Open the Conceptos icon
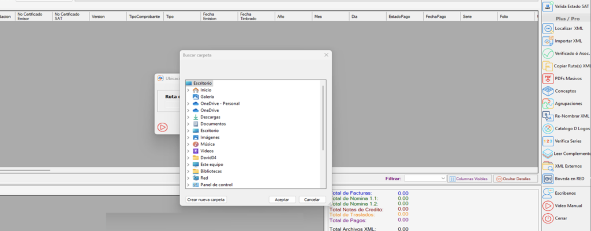Image resolution: width=591 pixels, height=231 pixels. [x=548, y=91]
